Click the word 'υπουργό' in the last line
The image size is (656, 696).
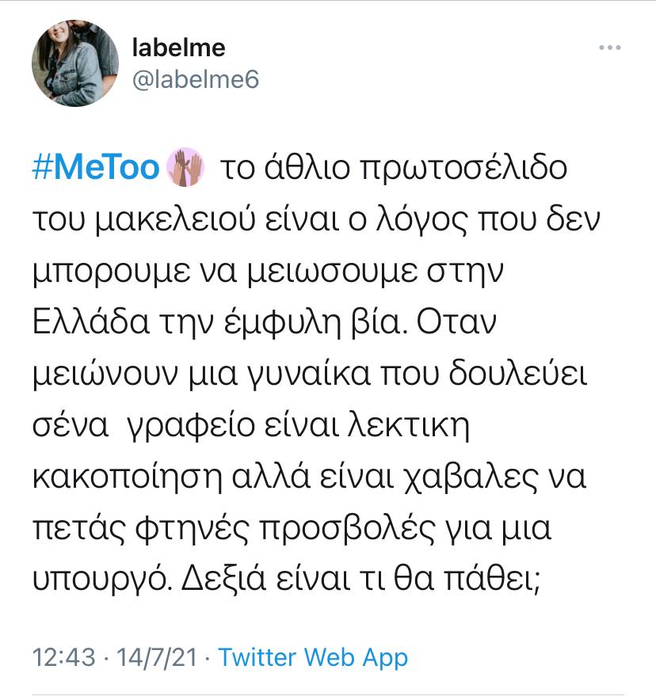pyautogui.click(x=102, y=580)
